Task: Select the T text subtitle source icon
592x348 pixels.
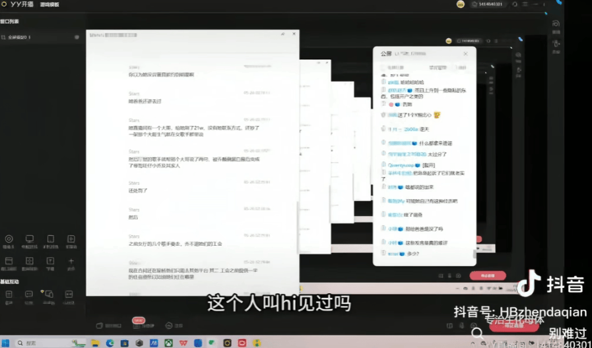Action: tap(50, 260)
